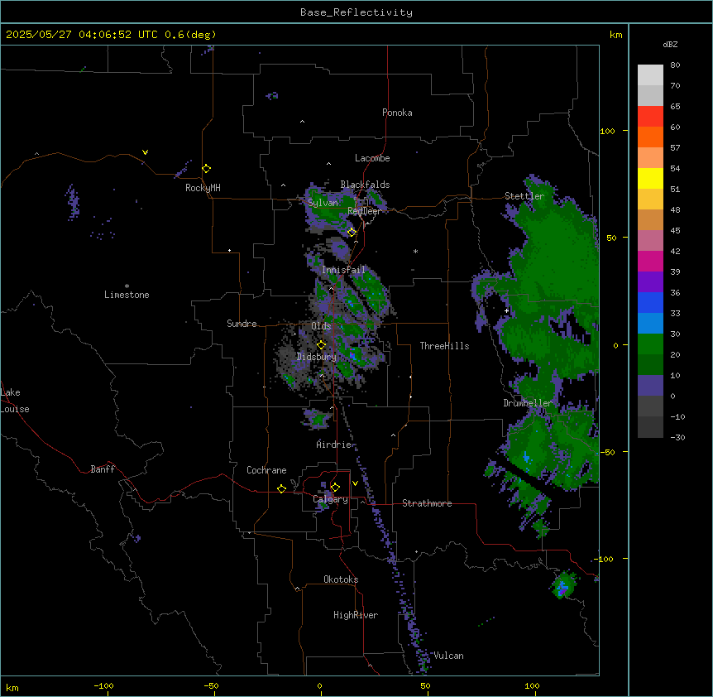The height and width of the screenshot is (697, 713).
Task: Click the -100 tick on the right axis
Action: click(x=605, y=559)
